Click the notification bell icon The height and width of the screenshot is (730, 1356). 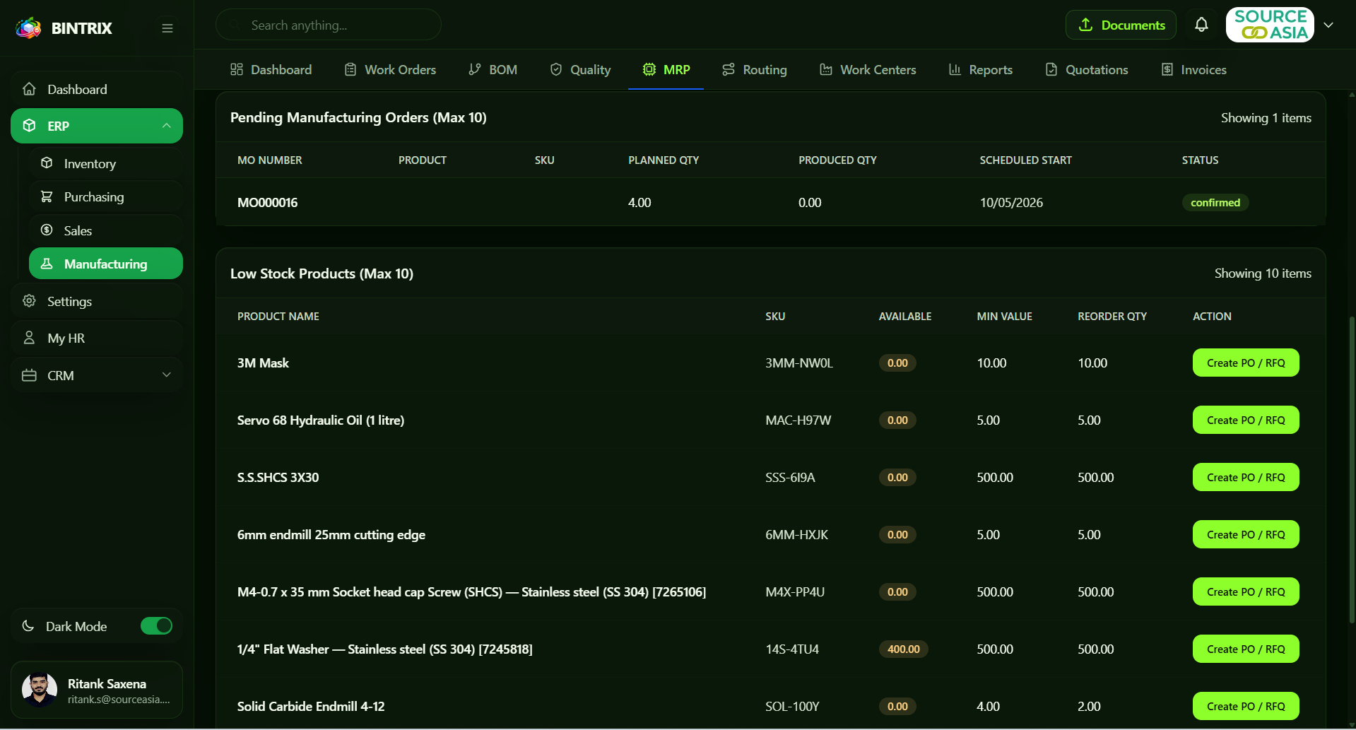(1201, 25)
